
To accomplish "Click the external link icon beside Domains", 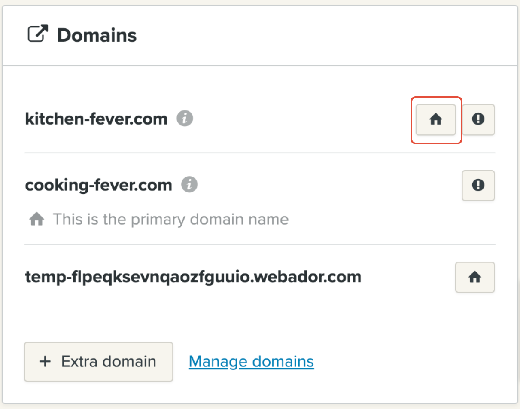I will point(38,34).
